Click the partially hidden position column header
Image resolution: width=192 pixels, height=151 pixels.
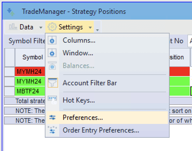coord(180,57)
